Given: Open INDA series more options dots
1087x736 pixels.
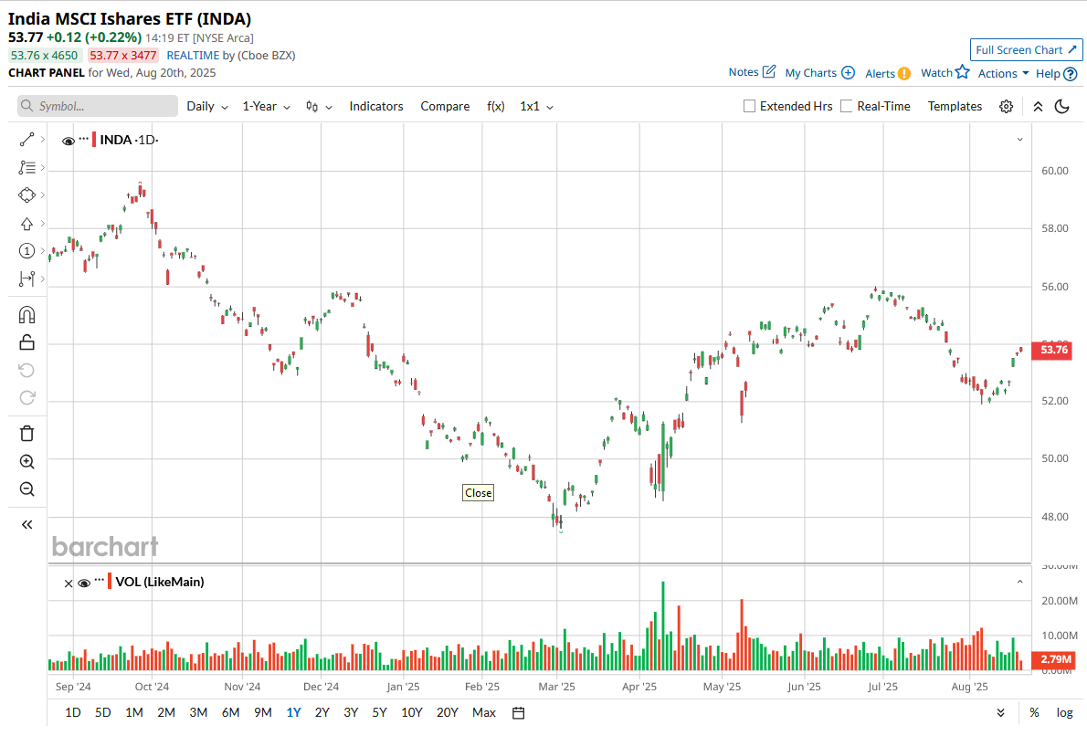Looking at the screenshot, I should [x=84, y=139].
